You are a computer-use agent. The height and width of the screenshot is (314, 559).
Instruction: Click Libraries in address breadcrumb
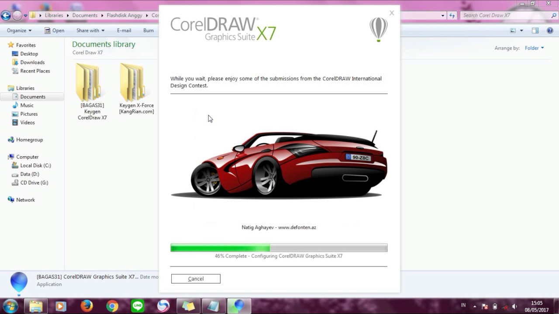pos(54,15)
